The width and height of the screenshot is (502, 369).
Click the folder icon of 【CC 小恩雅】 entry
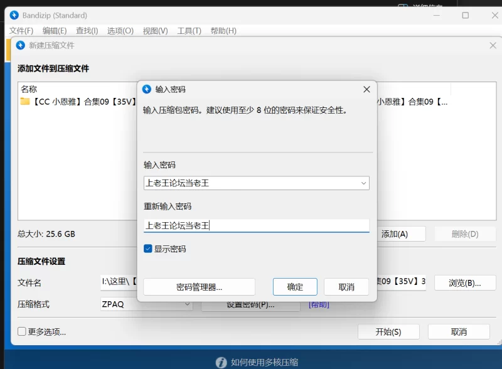click(x=24, y=102)
